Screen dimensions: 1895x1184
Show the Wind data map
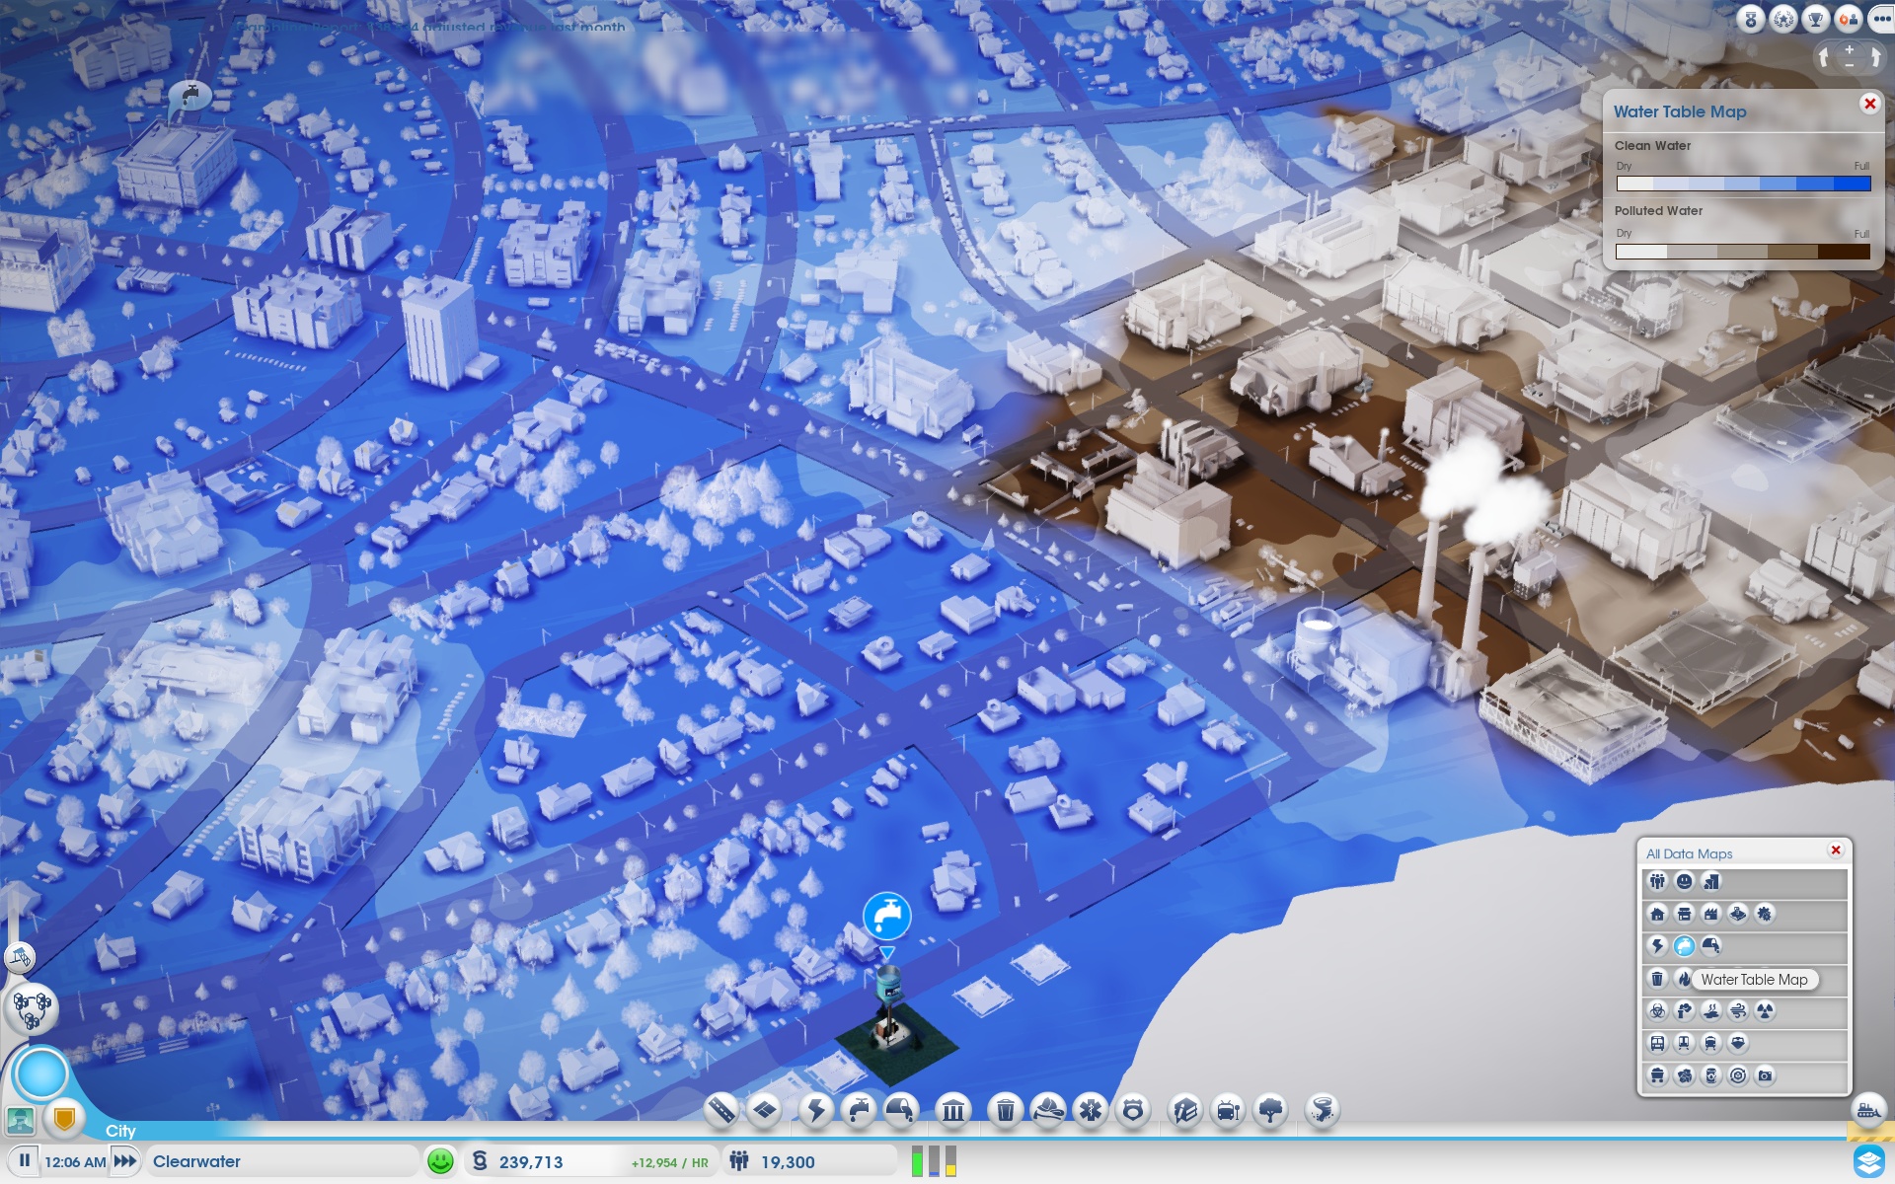coord(1738,1010)
